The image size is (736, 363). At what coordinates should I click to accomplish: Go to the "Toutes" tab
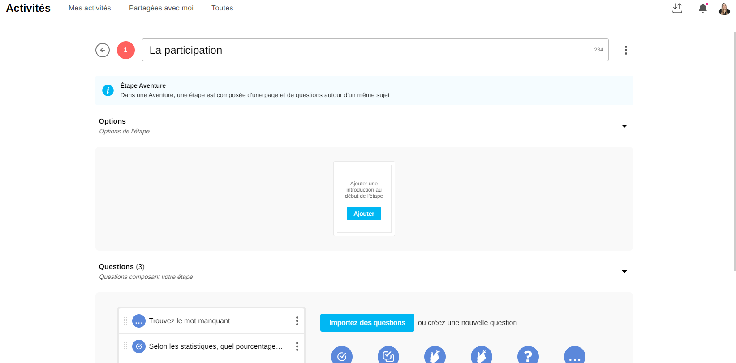point(222,8)
